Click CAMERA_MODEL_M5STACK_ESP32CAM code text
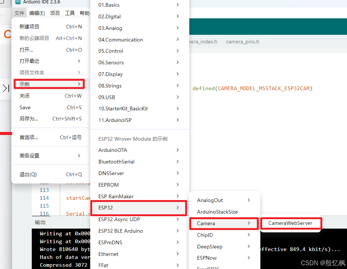 264,88
